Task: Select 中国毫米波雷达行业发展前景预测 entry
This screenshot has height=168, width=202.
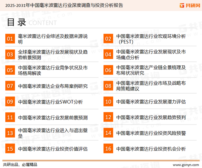Action: coord(53,118)
